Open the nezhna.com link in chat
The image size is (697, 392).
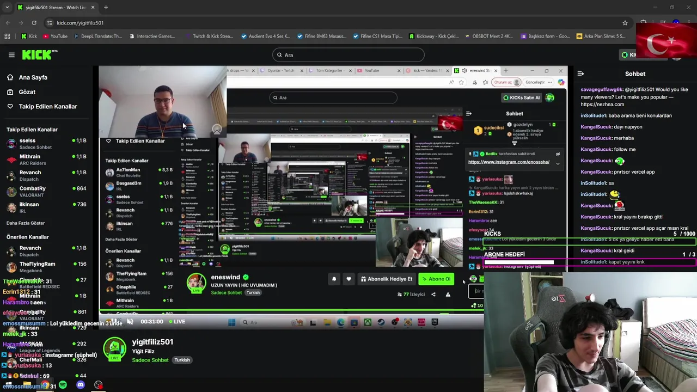(602, 104)
